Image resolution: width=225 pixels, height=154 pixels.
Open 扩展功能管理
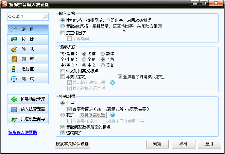click(x=28, y=99)
